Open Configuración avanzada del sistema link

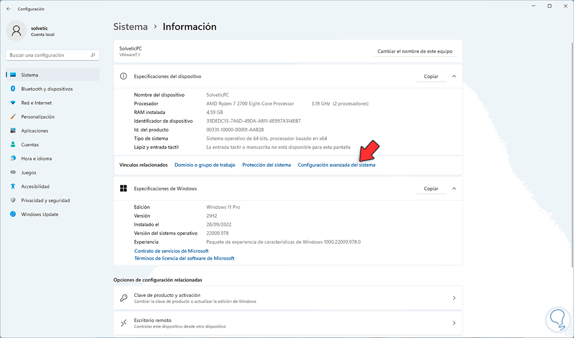tap(336, 165)
